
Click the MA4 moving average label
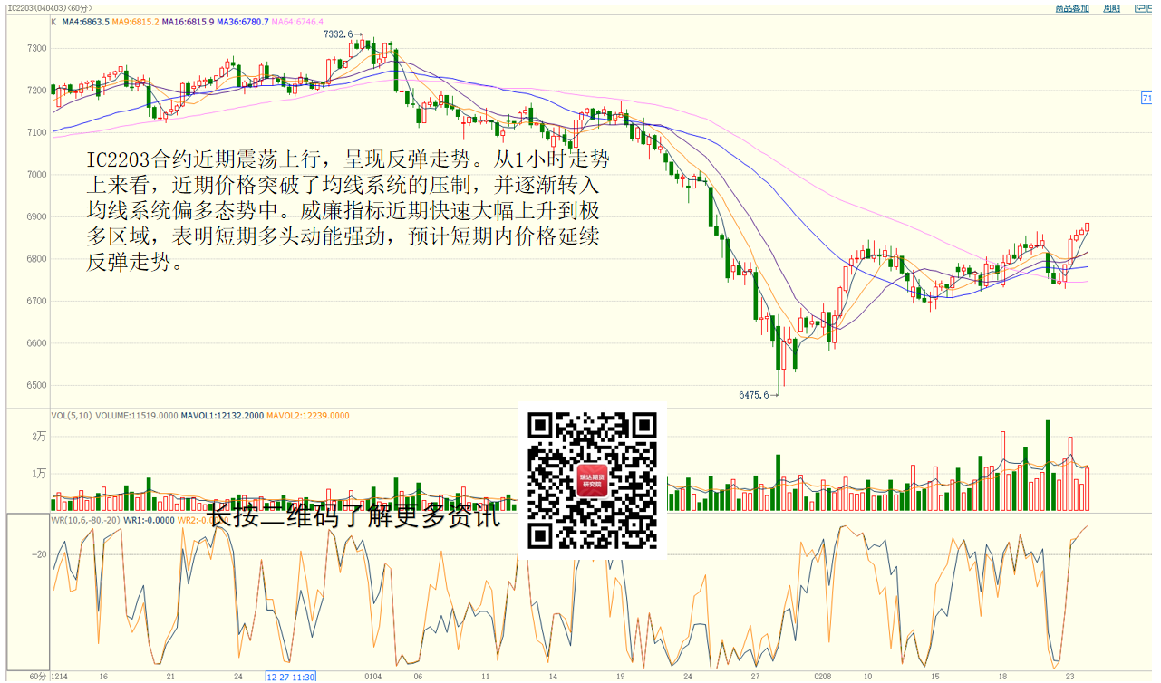(84, 21)
